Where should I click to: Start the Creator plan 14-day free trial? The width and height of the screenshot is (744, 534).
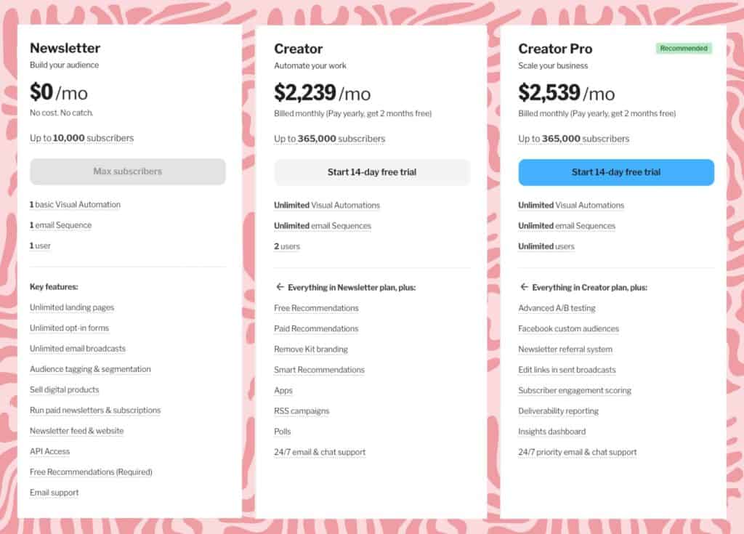372,172
